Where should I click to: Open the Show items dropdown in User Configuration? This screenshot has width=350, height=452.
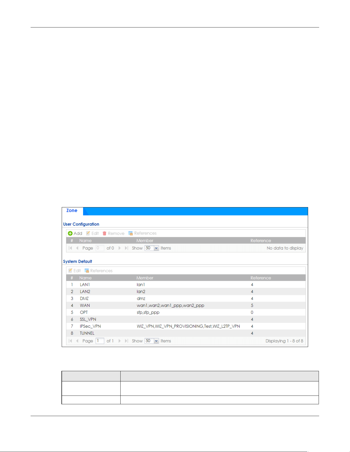156,248
